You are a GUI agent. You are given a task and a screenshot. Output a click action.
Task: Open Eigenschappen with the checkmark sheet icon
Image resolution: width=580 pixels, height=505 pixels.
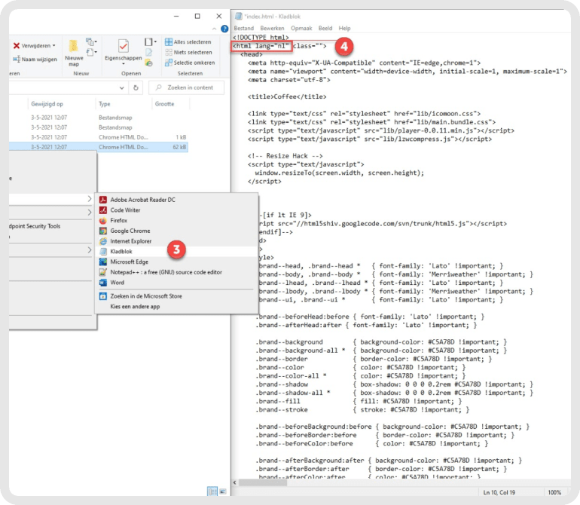click(x=124, y=46)
